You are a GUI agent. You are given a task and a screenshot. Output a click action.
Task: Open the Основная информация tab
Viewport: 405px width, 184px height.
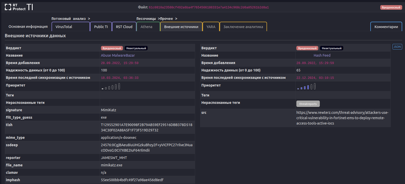28,27
